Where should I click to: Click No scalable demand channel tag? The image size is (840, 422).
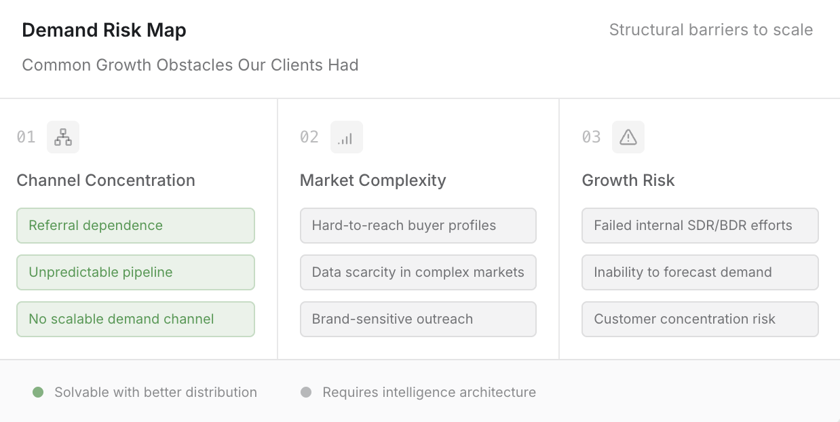[136, 319]
